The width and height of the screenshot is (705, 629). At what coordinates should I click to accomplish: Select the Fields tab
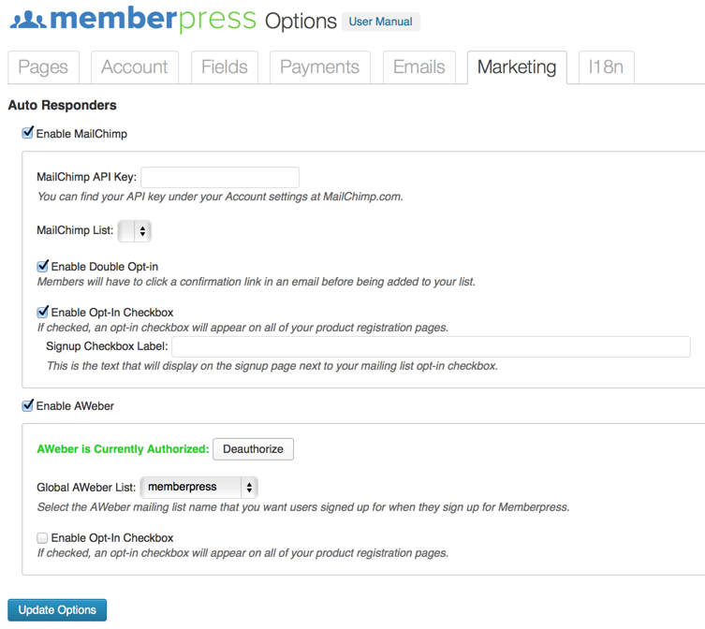tap(225, 67)
